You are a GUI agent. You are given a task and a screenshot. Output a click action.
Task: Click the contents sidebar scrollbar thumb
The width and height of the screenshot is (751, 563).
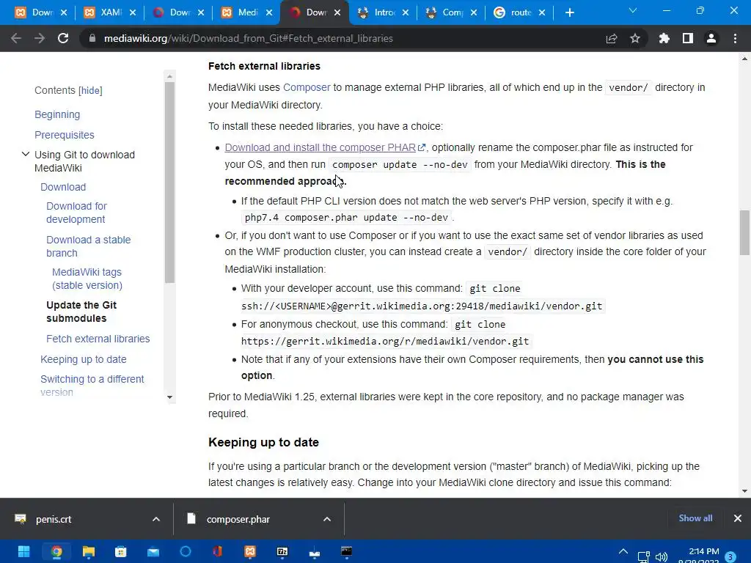point(169,182)
